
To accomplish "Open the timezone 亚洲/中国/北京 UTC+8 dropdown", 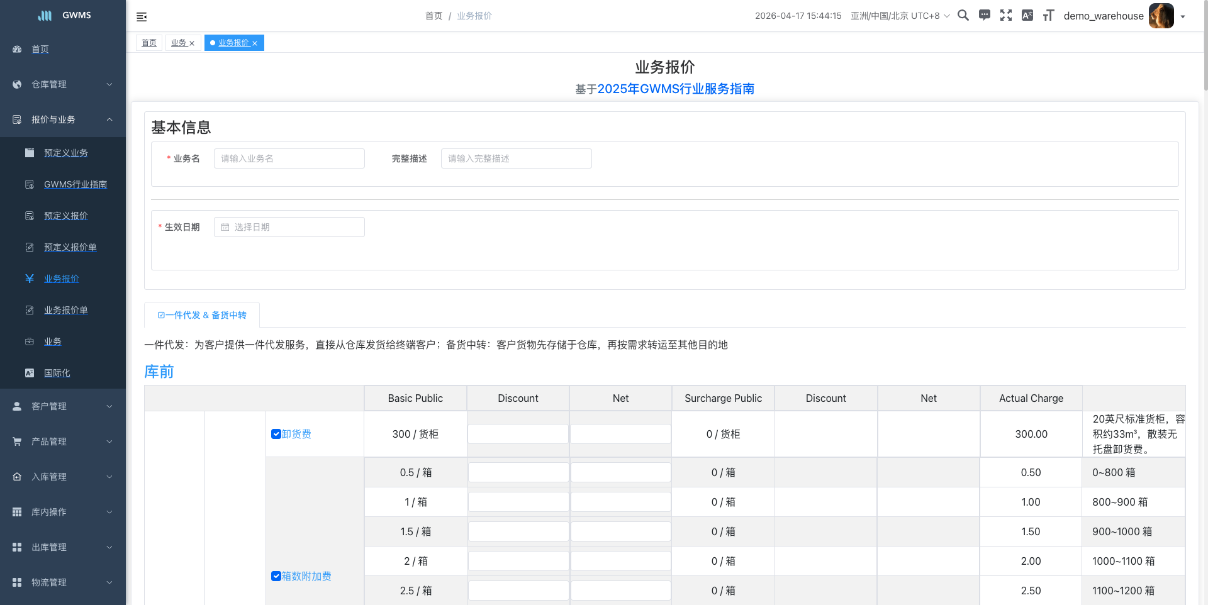I will (x=900, y=16).
